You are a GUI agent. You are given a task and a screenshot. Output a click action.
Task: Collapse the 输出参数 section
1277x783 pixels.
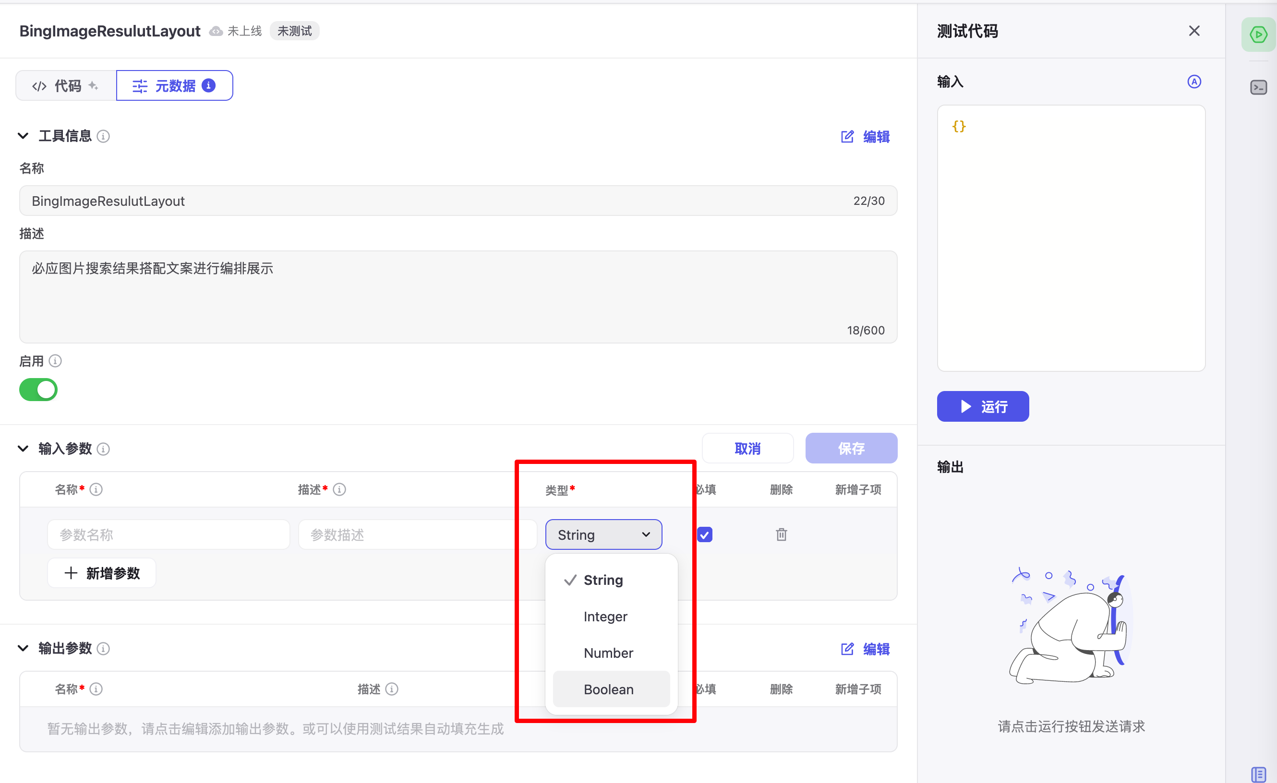tap(23, 648)
